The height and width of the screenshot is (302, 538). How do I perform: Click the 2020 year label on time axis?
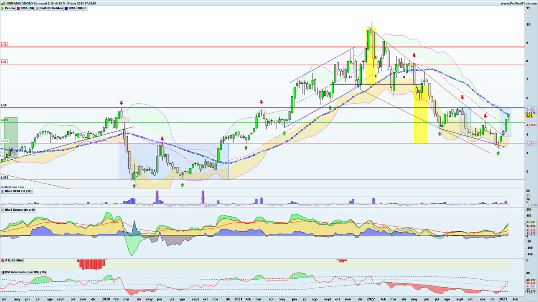coord(106,298)
